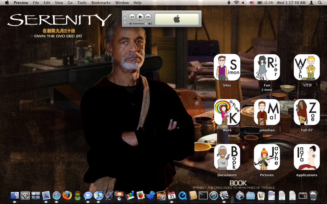Open the View menu
Image resolution: width=327 pixels, height=204 pixels.
pos(59,3)
